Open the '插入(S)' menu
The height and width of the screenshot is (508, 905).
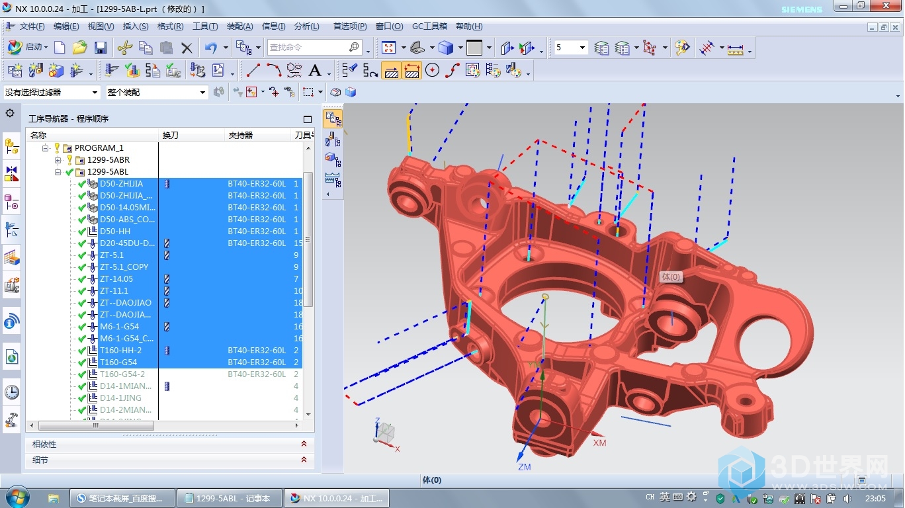tap(136, 26)
